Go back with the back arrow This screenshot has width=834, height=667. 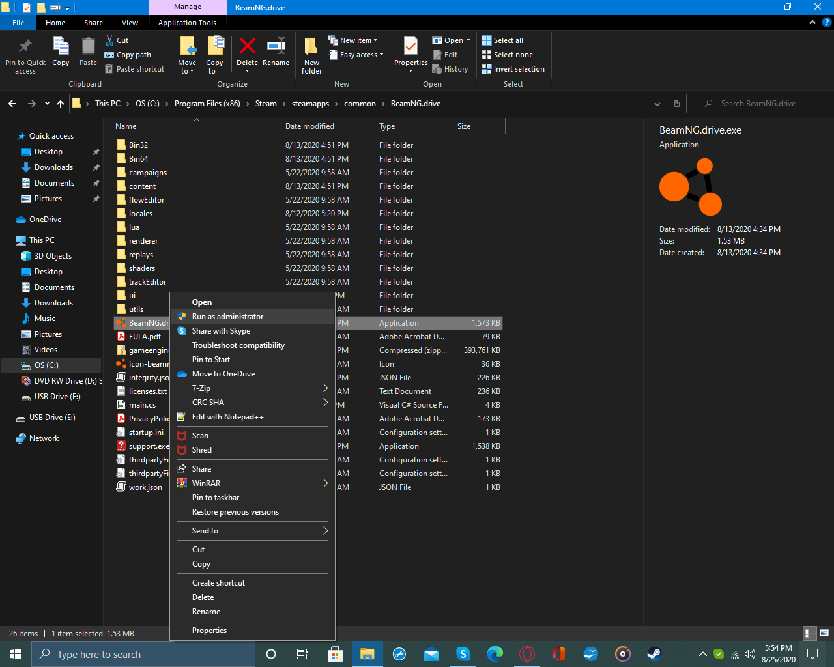(12, 104)
